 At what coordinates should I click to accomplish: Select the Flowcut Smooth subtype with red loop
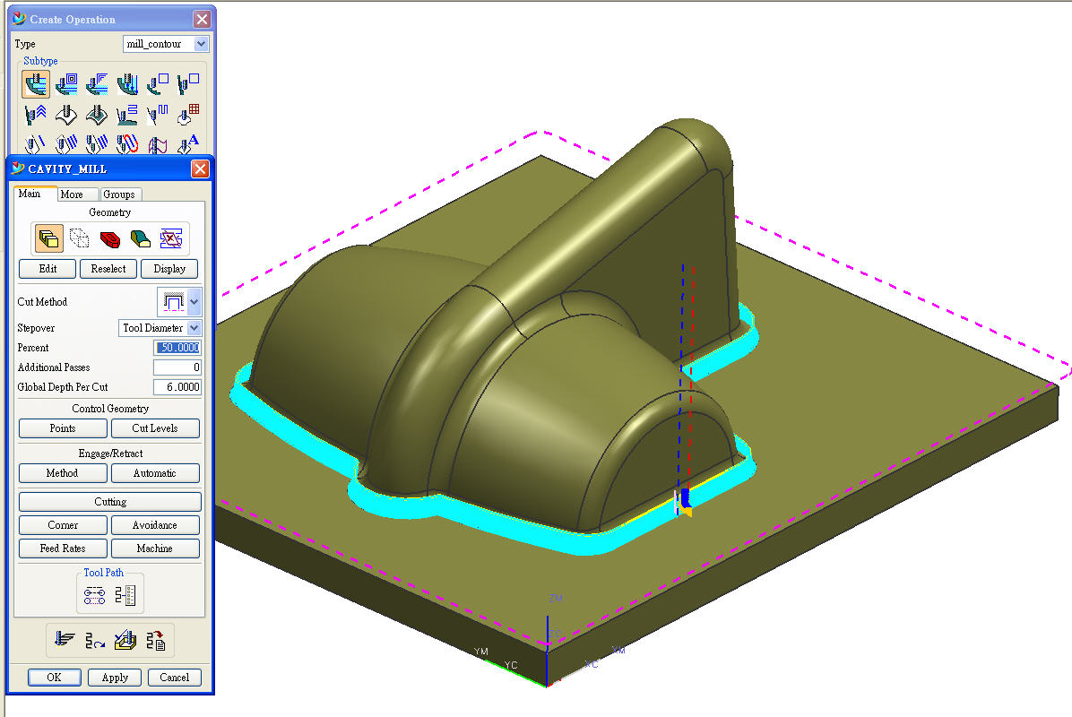click(127, 143)
